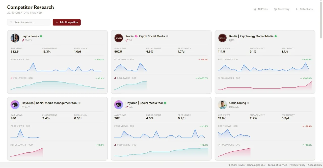Click gray status dot by Revlis Psych

[x=167, y=36]
